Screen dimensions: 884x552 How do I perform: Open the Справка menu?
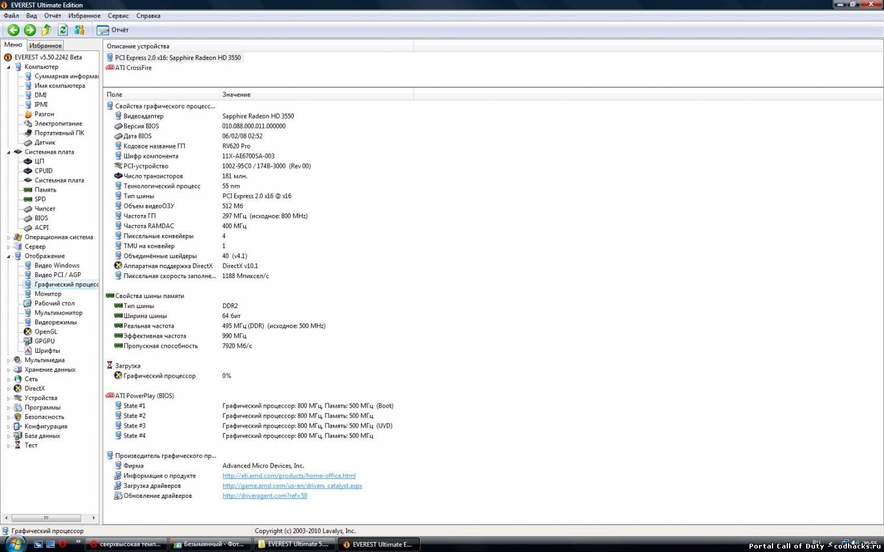[x=148, y=16]
